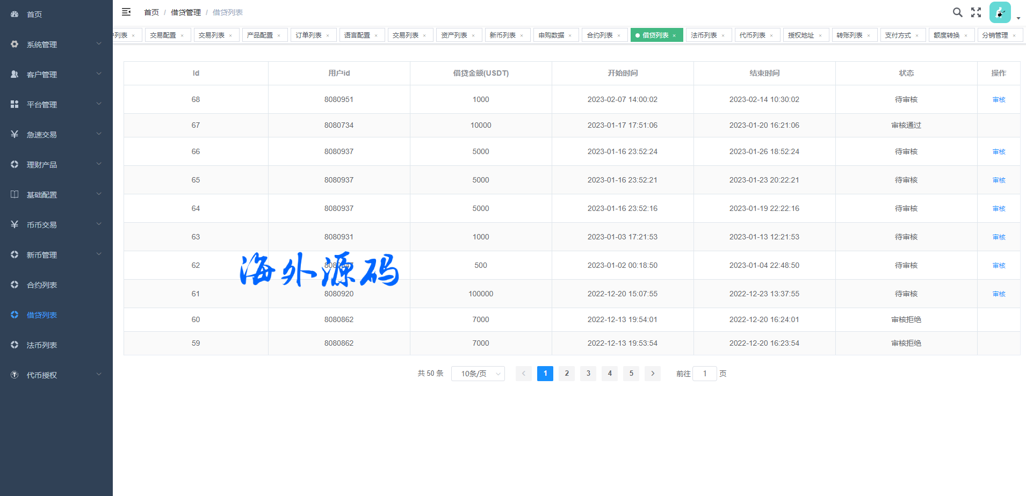This screenshot has width=1026, height=496.
Task: Click 借贷管理 in the breadcrumb
Action: [x=185, y=12]
